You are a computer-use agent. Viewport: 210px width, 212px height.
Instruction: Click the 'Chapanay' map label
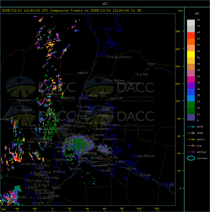(98, 135)
